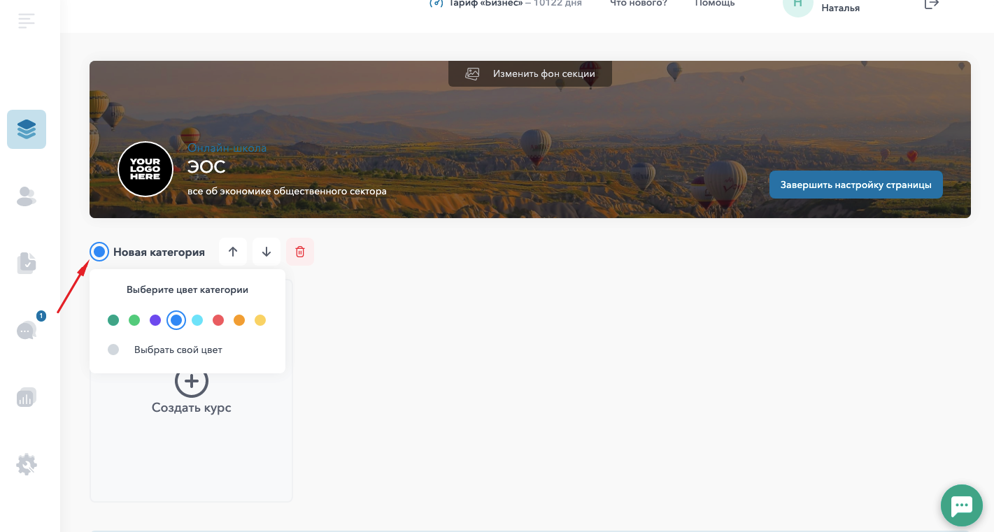Select the orange category color
994x532 pixels.
239,320
